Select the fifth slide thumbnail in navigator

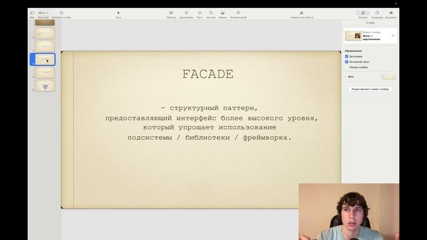45,73
